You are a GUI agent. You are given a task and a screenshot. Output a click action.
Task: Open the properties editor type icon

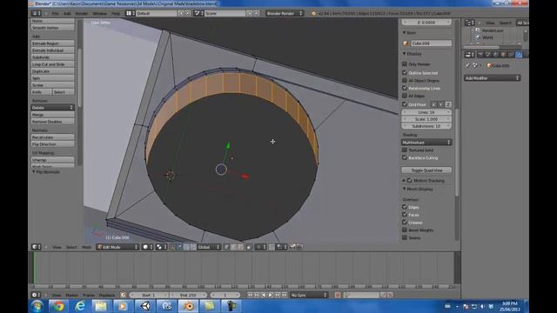pos(469,54)
